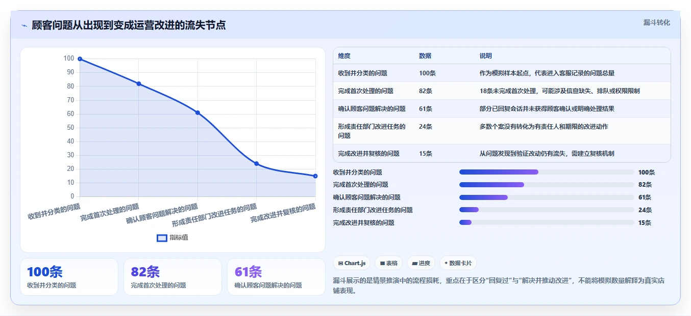Click table data value 100条
Screen dimensions: 691x316
point(427,73)
